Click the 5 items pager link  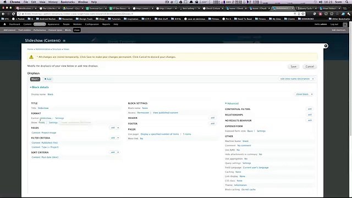187,134
